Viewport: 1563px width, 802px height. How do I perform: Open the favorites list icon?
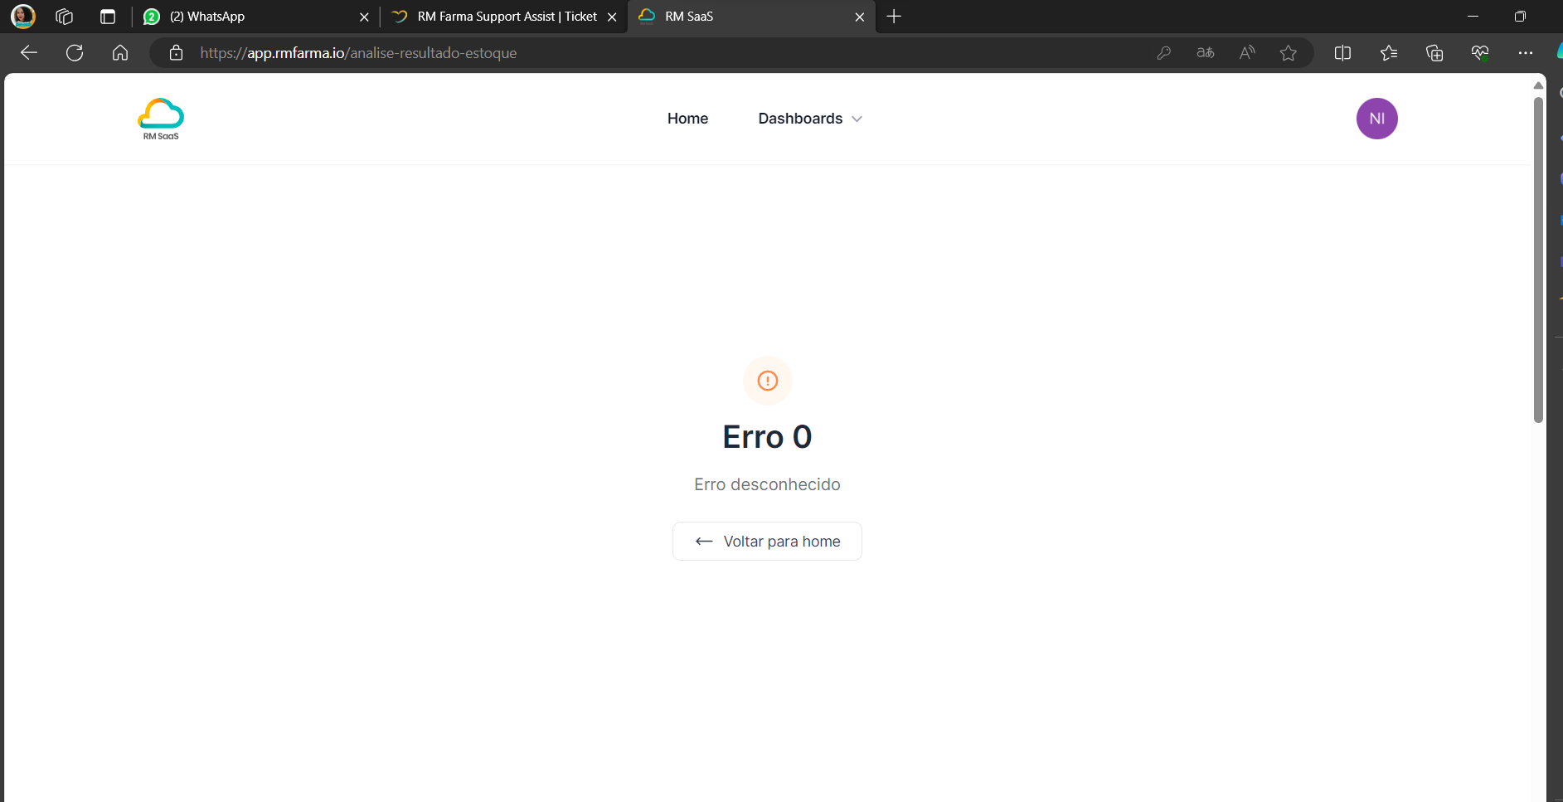pos(1389,53)
